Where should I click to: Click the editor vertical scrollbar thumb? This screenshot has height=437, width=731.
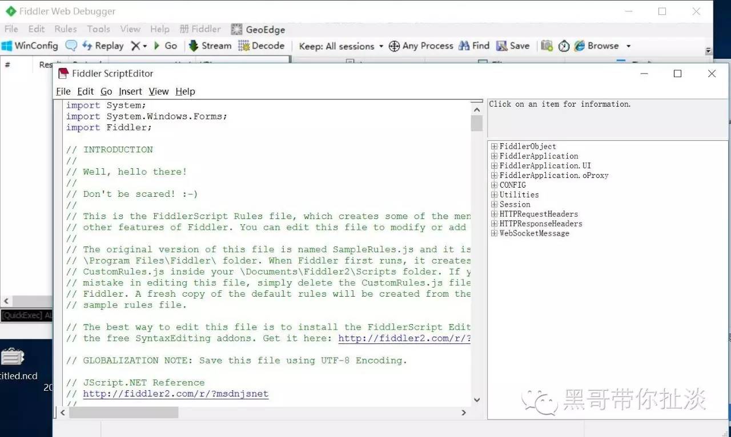pyautogui.click(x=477, y=123)
